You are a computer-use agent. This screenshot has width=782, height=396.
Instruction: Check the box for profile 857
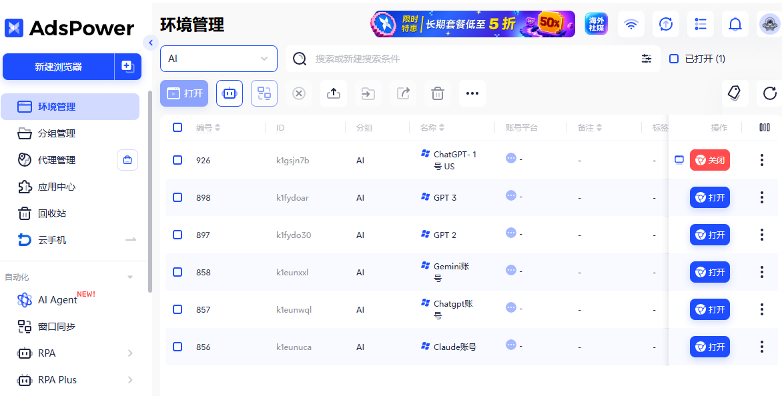tap(177, 309)
